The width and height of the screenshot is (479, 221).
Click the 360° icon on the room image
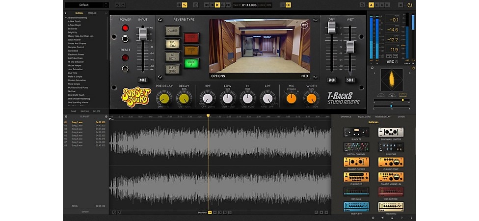pos(304,25)
